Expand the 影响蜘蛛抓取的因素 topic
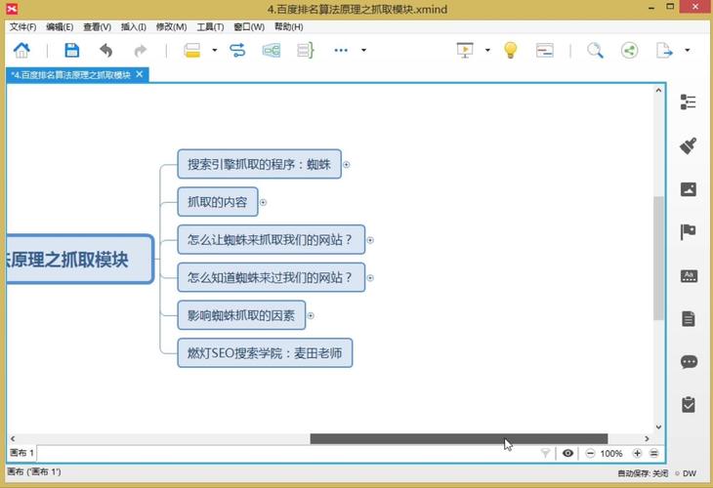This screenshot has width=713, height=488. 311,315
